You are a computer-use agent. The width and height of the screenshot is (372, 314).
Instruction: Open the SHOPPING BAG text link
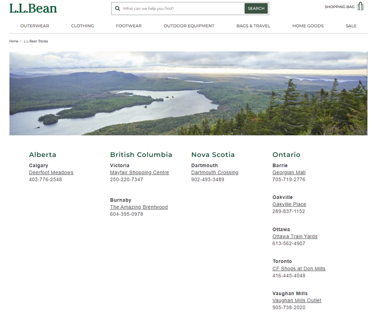click(339, 7)
